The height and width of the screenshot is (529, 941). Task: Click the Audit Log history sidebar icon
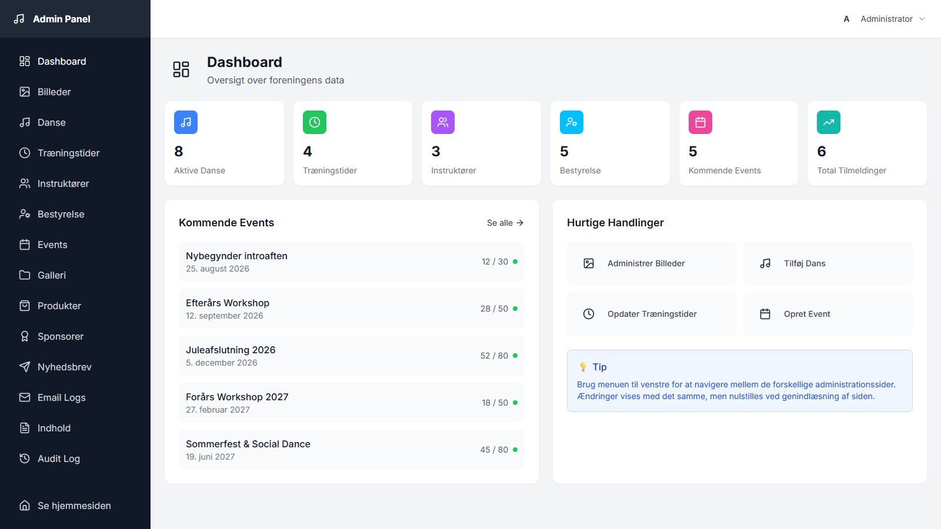tap(25, 458)
